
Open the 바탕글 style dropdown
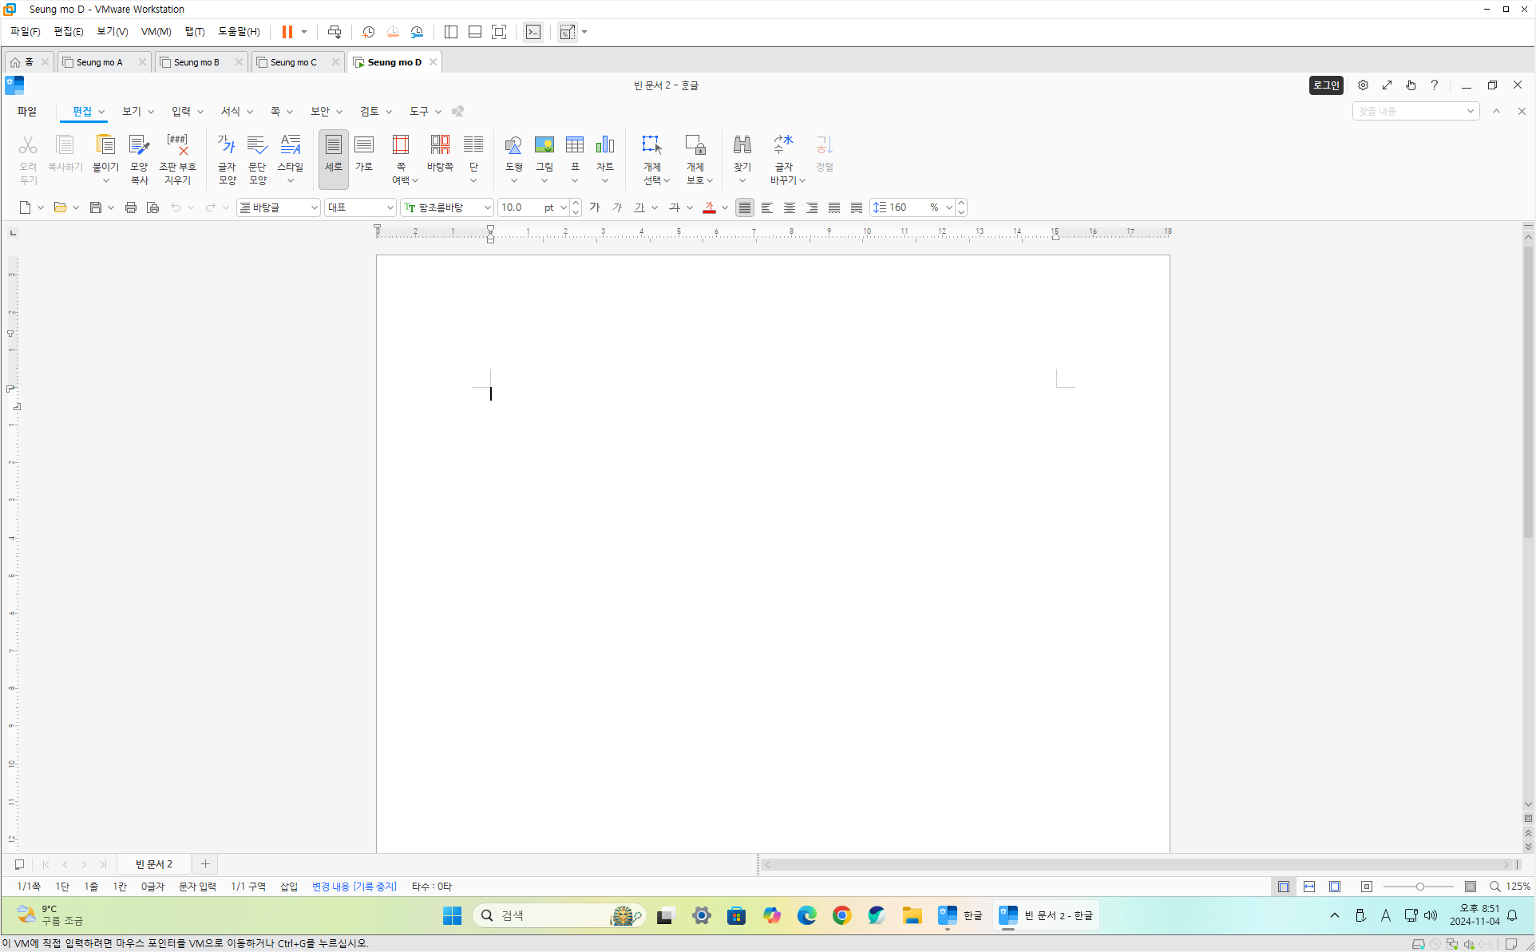tap(314, 207)
